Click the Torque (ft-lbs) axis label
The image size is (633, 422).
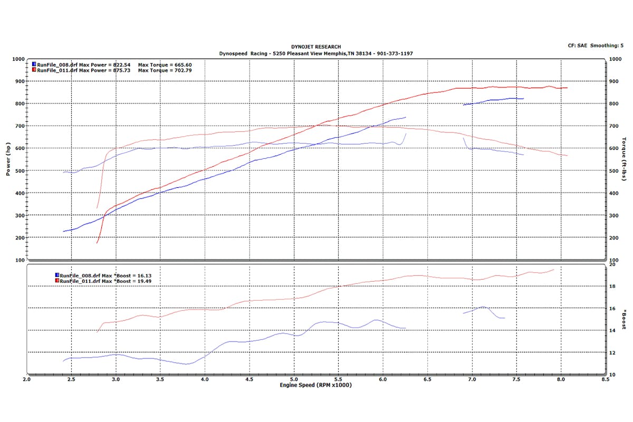coord(624,159)
